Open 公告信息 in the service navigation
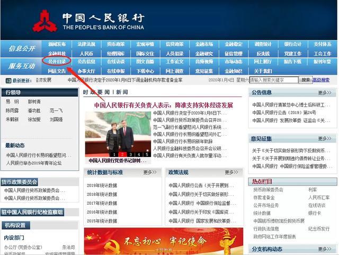Viewport: 339px width, 255px height. click(86, 61)
